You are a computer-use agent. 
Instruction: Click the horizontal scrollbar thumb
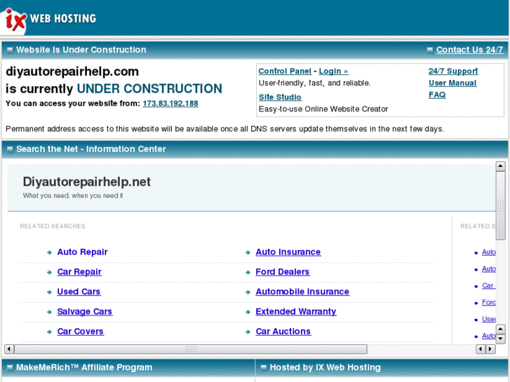[x=191, y=349]
